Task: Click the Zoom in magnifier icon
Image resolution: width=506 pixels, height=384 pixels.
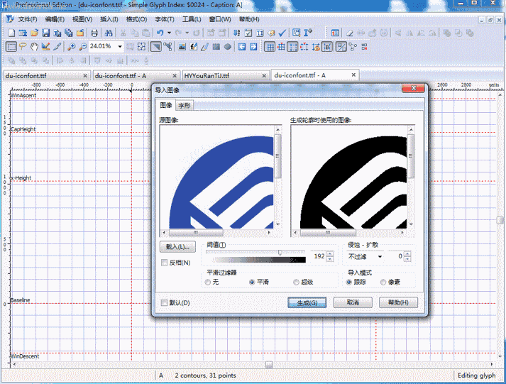Action: click(x=71, y=47)
